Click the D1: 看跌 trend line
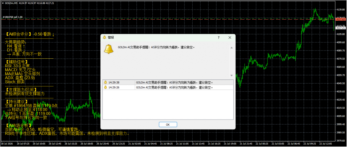Screen dimensions: 347x147 (16, 50)
